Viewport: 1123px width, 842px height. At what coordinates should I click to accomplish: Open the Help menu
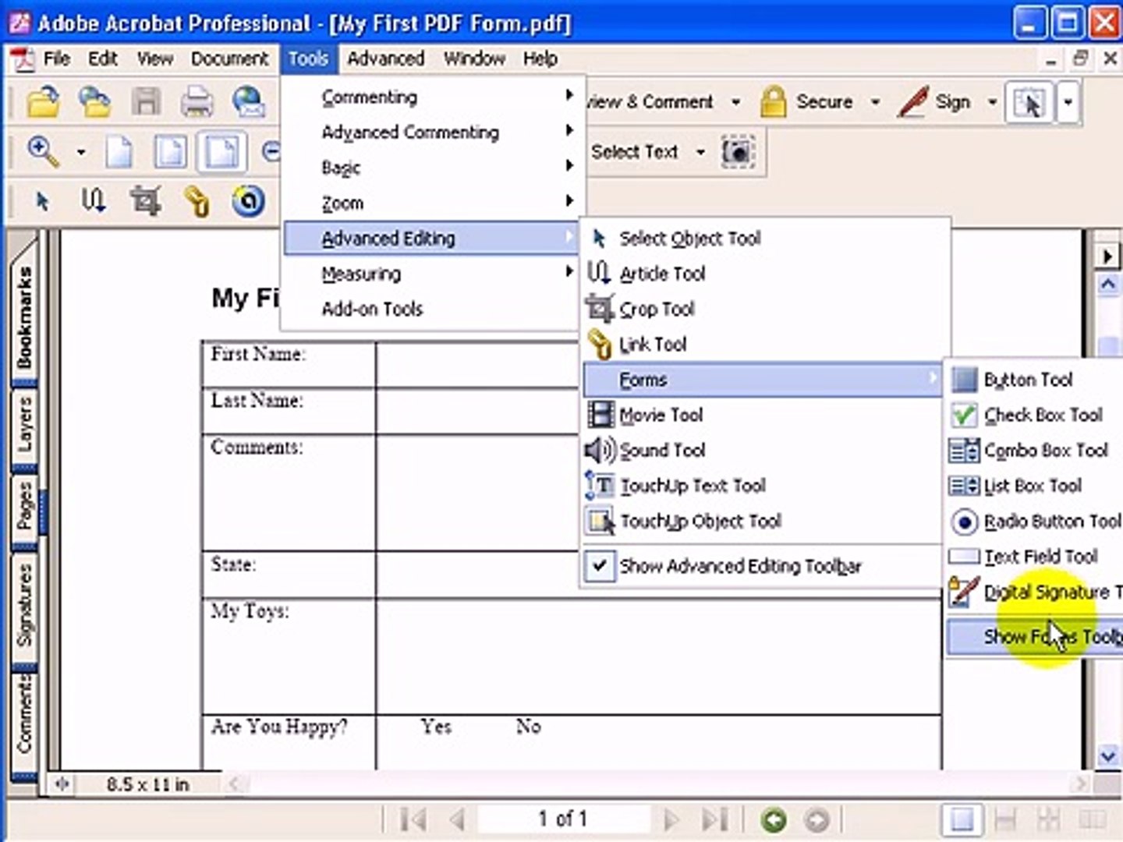pyautogui.click(x=540, y=58)
